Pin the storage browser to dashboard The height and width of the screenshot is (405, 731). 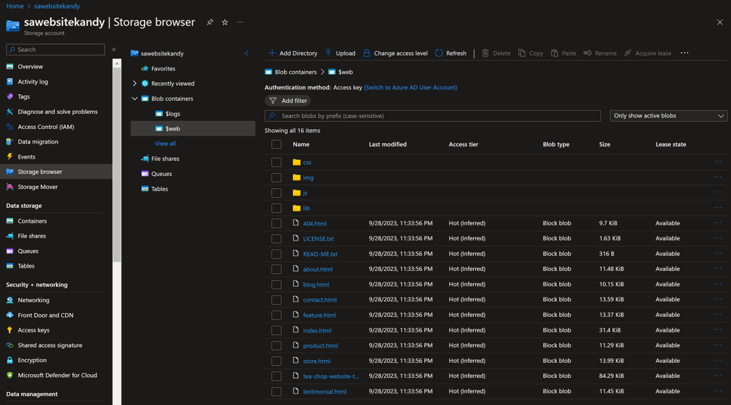pyautogui.click(x=210, y=22)
